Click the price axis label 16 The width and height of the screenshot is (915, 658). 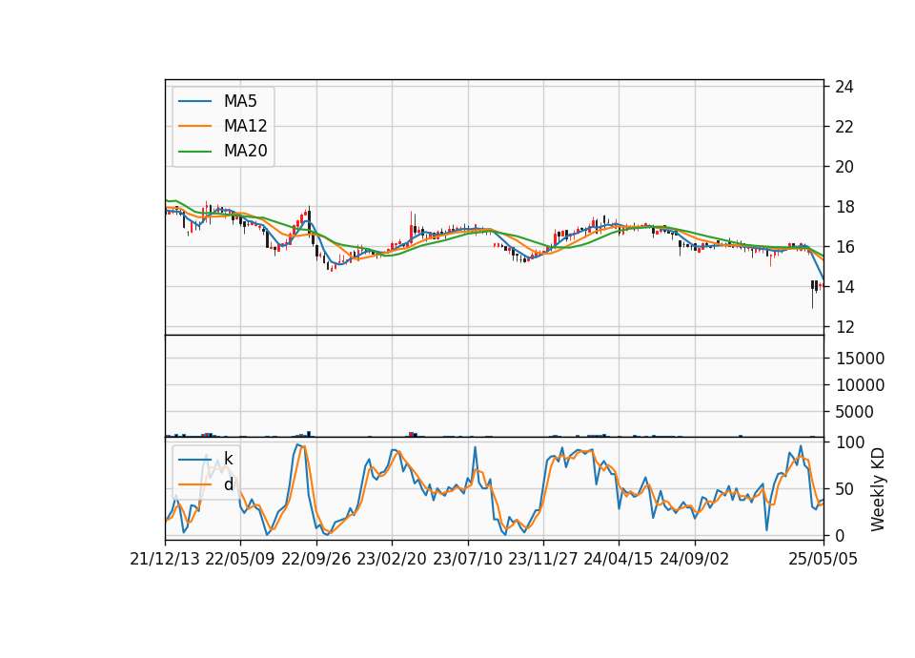[x=844, y=247]
